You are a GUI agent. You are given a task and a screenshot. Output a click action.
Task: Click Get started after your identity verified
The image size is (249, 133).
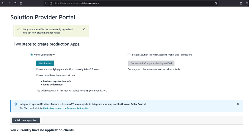[151, 63]
